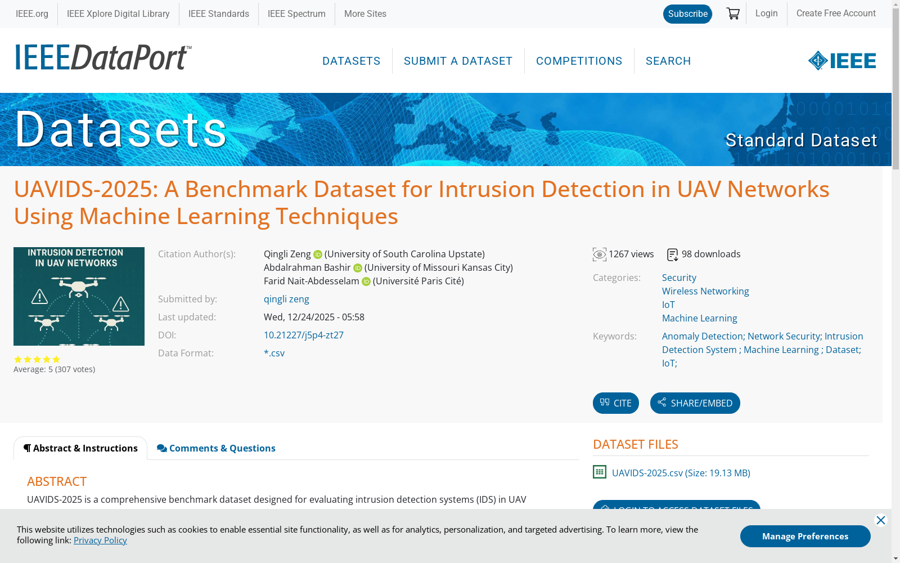The height and width of the screenshot is (563, 900).
Task: Click the views eye icon
Action: tap(600, 254)
